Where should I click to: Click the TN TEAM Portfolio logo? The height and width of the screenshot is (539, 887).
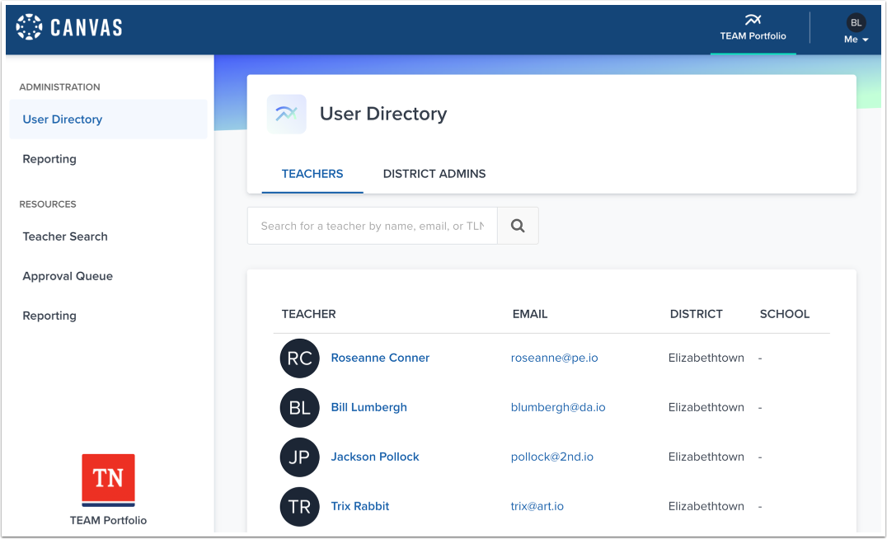(108, 479)
